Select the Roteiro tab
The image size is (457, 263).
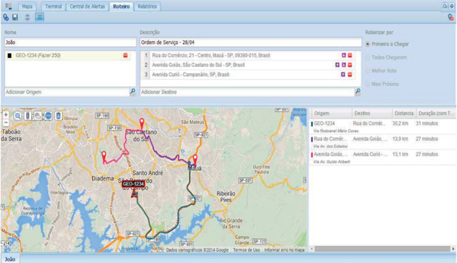122,6
